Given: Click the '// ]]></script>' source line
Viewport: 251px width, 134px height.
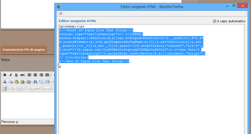Looking at the screenshot, I should (x=74, y=57).
